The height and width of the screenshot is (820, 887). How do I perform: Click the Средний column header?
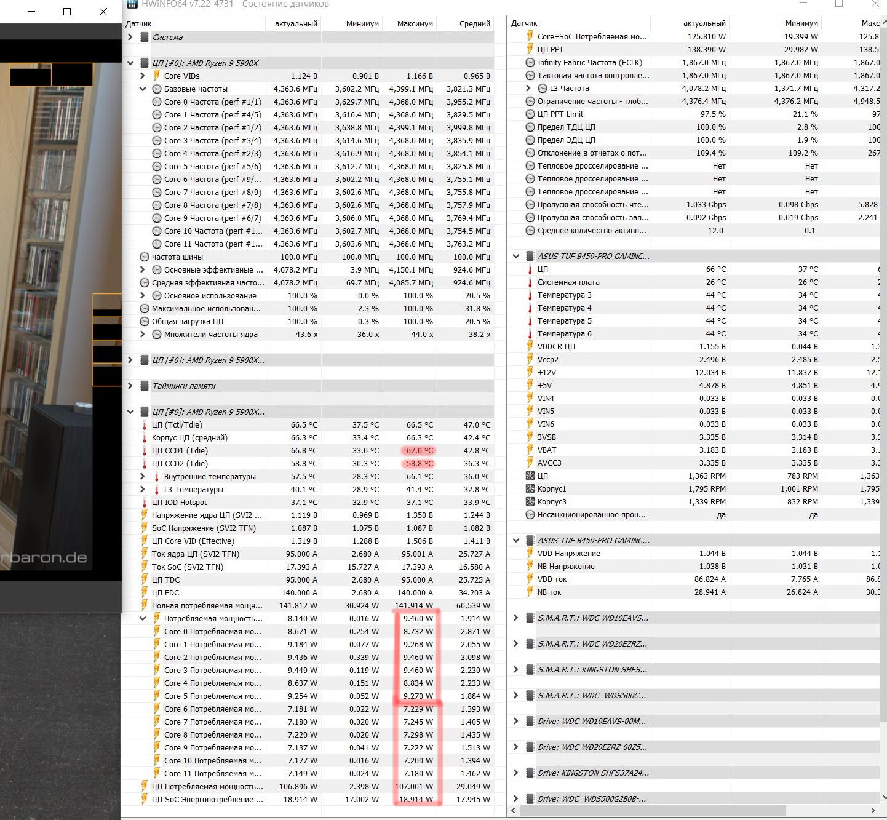tap(466, 23)
